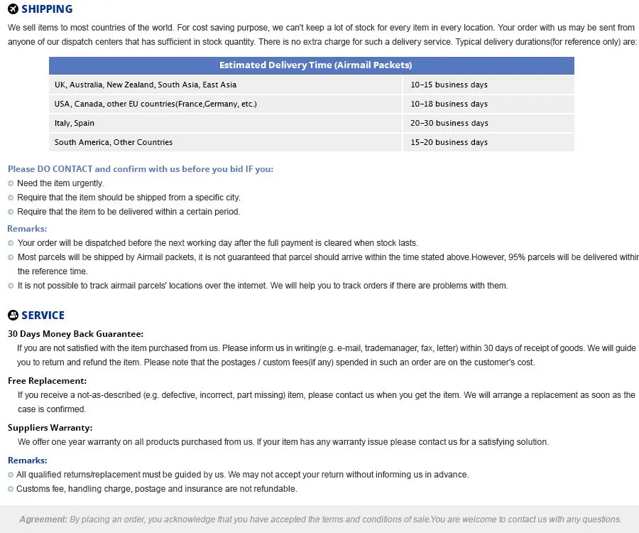Click bullet icon before 'It is not possible to track'
Viewport: 639px width, 533px height.
[11, 286]
